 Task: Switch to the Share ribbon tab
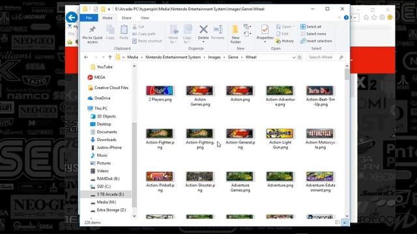tap(126, 18)
